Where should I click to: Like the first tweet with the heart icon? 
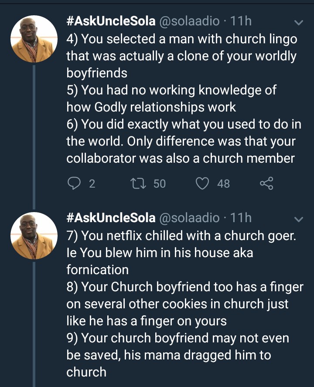tap(202, 184)
